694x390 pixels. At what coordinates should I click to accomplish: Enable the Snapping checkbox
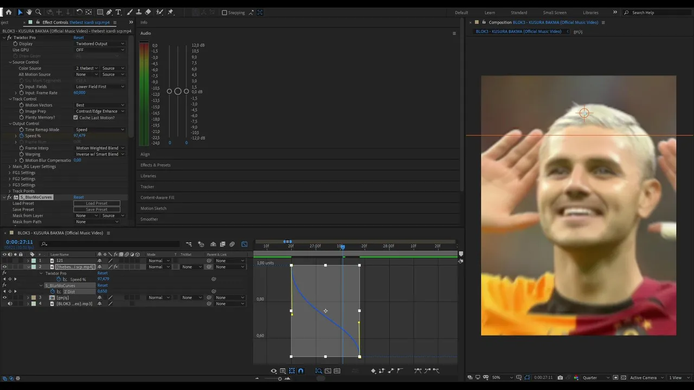(x=224, y=12)
